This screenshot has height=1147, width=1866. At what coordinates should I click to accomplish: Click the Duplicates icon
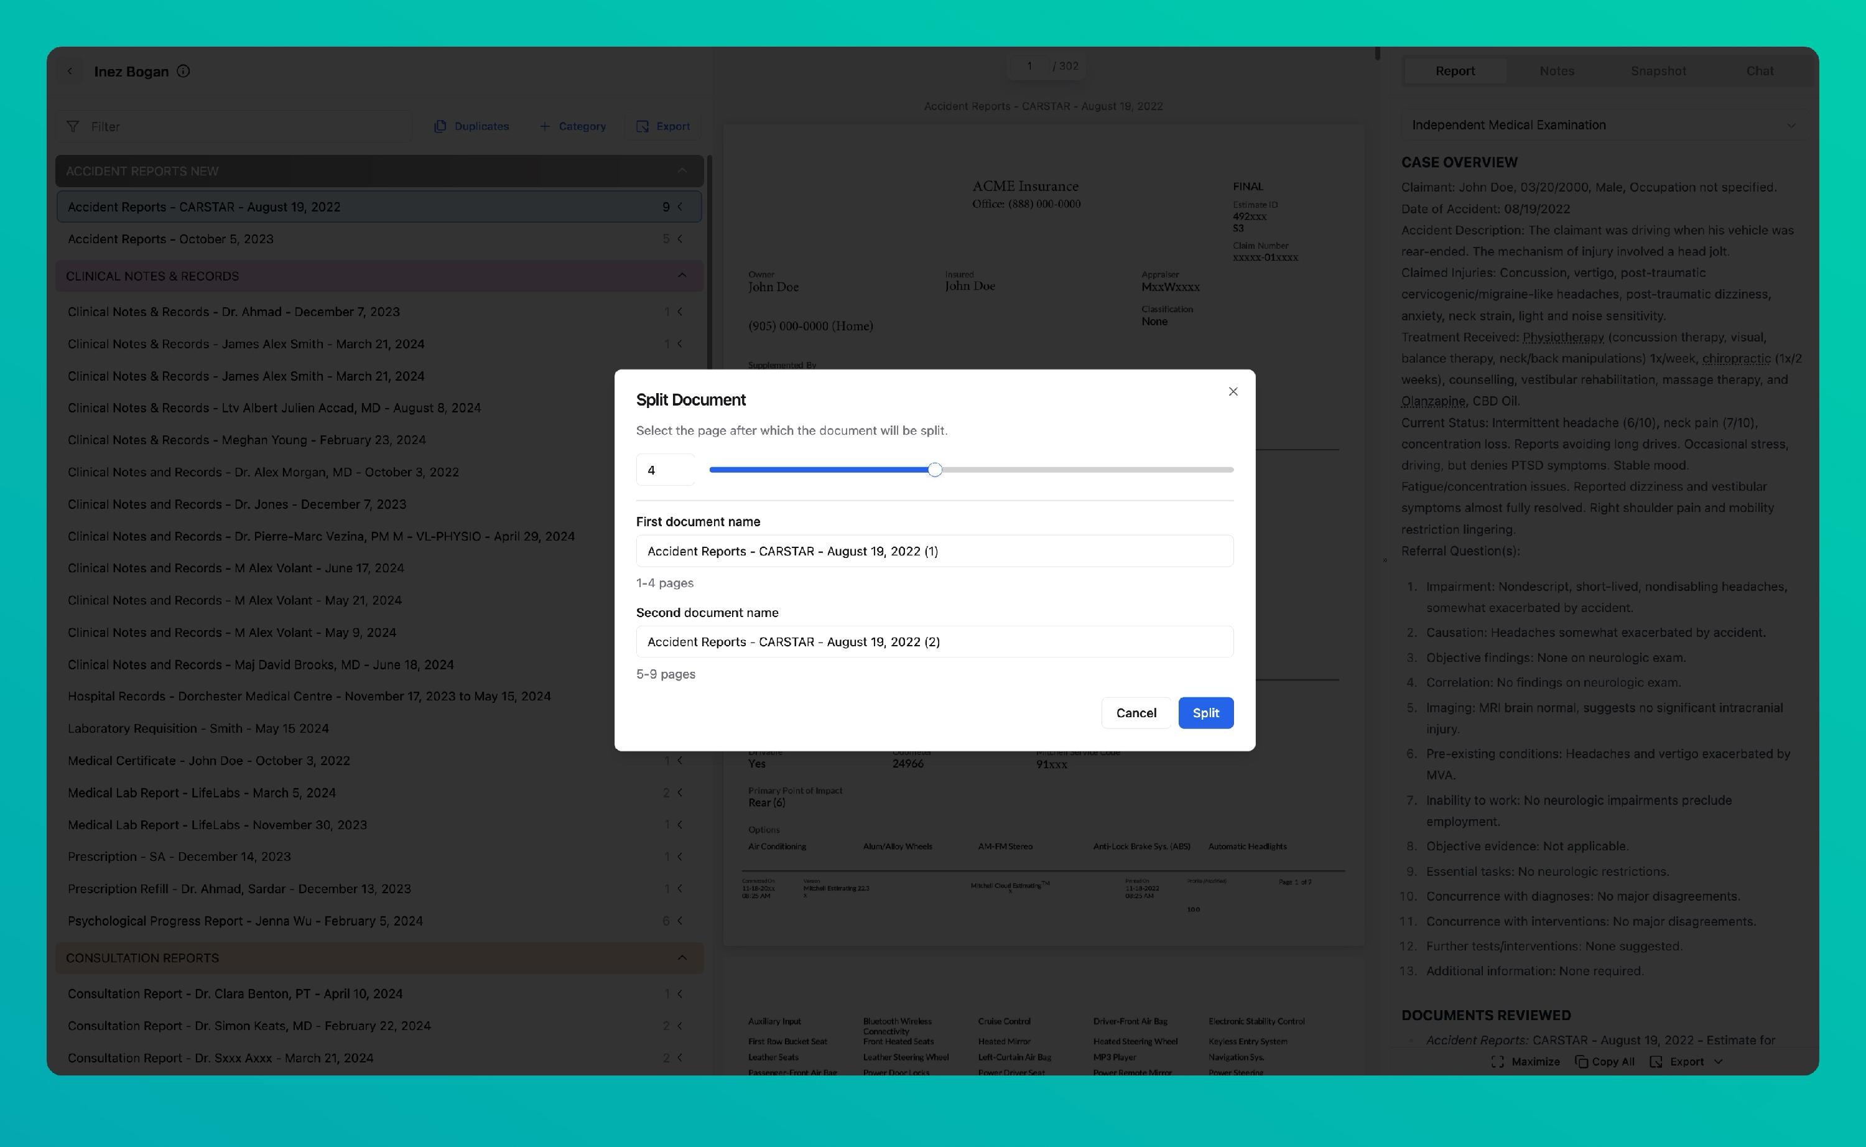(x=440, y=127)
